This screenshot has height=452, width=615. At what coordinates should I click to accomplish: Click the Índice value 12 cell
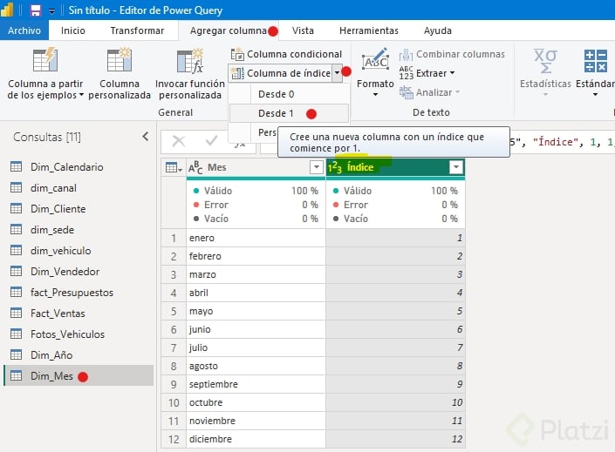[x=395, y=439]
